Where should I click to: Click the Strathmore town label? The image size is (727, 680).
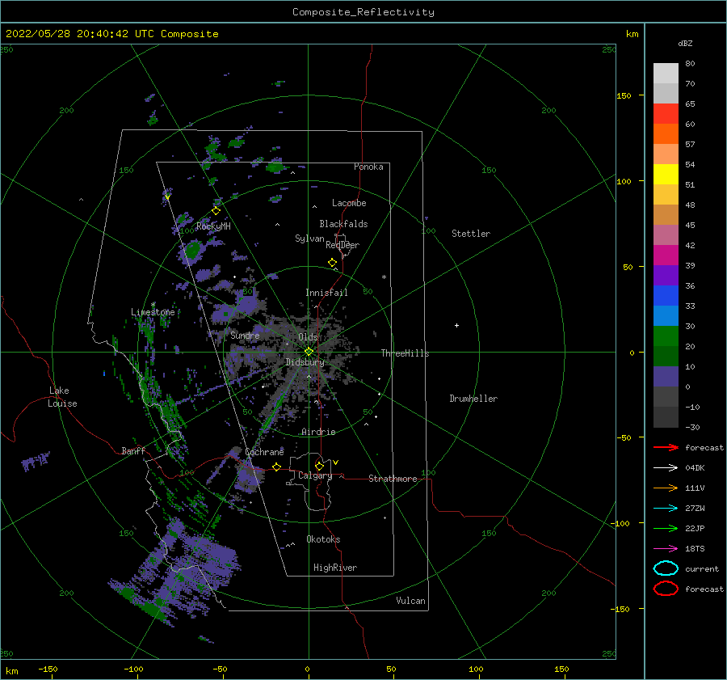(393, 479)
